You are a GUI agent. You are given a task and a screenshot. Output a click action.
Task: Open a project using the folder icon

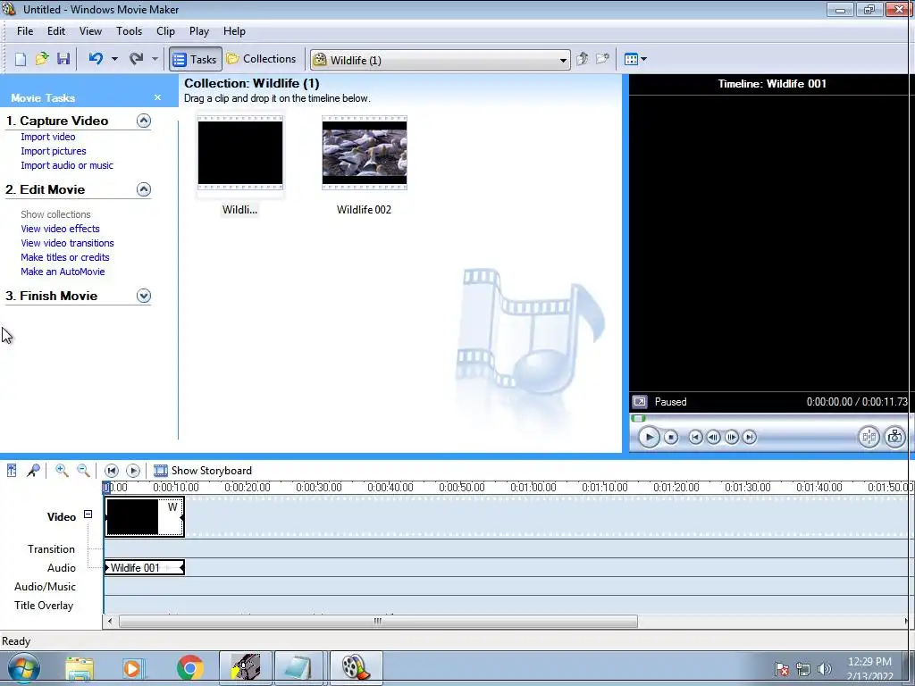click(x=42, y=59)
